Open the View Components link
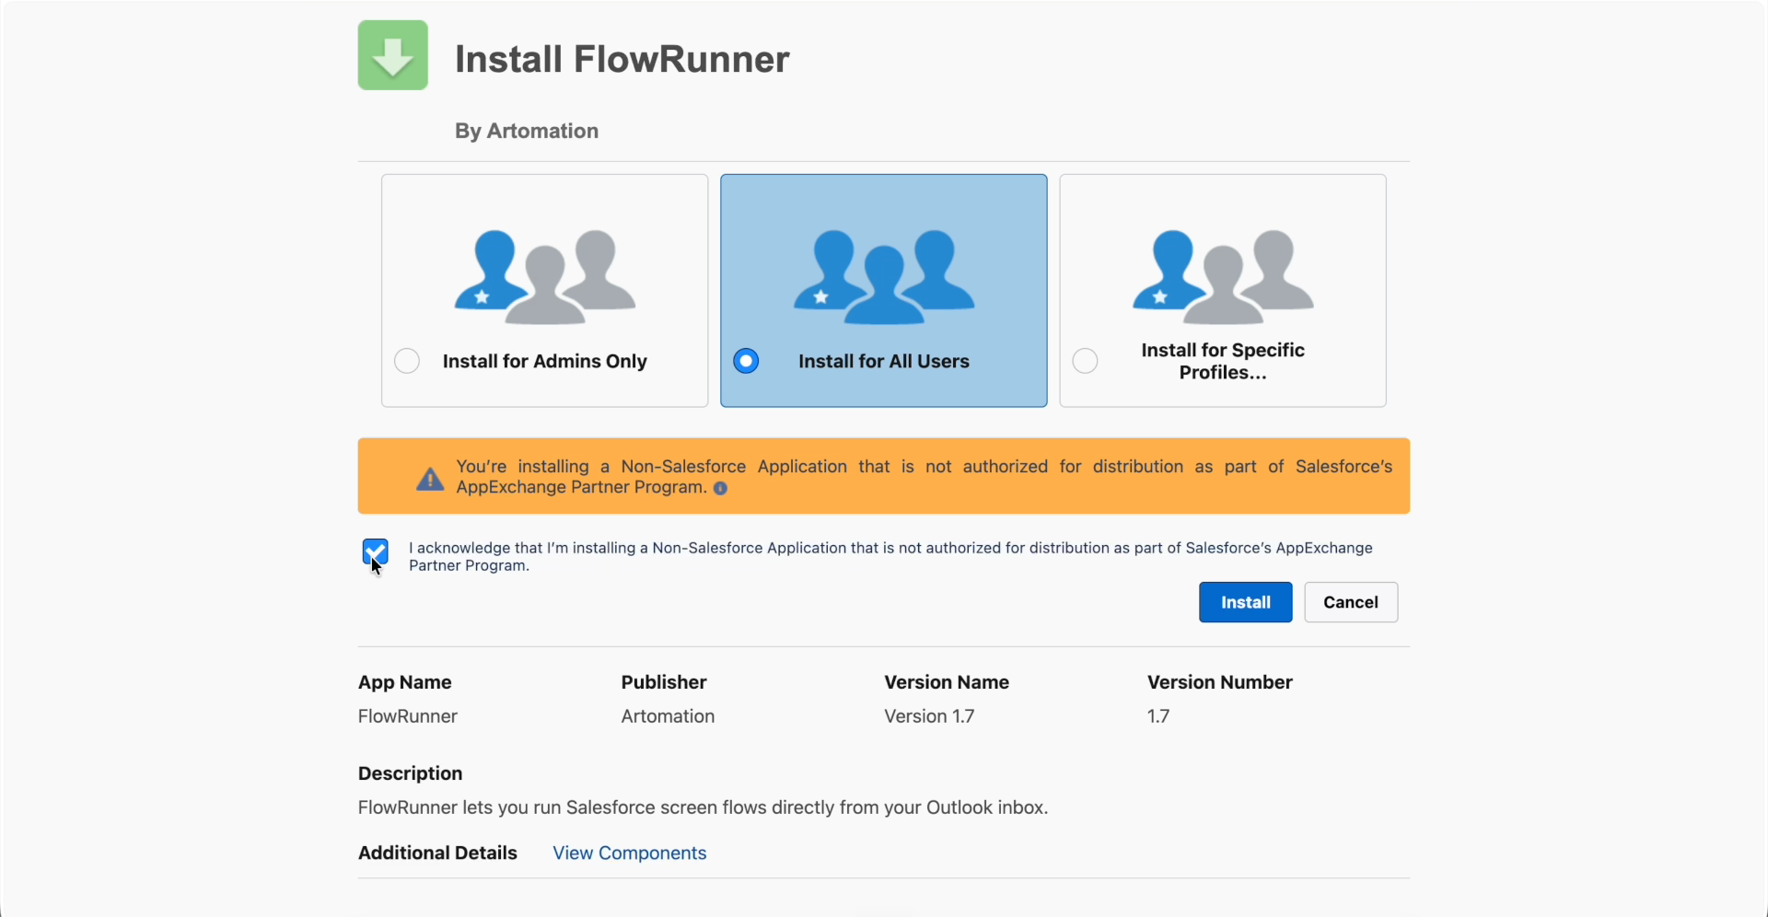 click(630, 853)
